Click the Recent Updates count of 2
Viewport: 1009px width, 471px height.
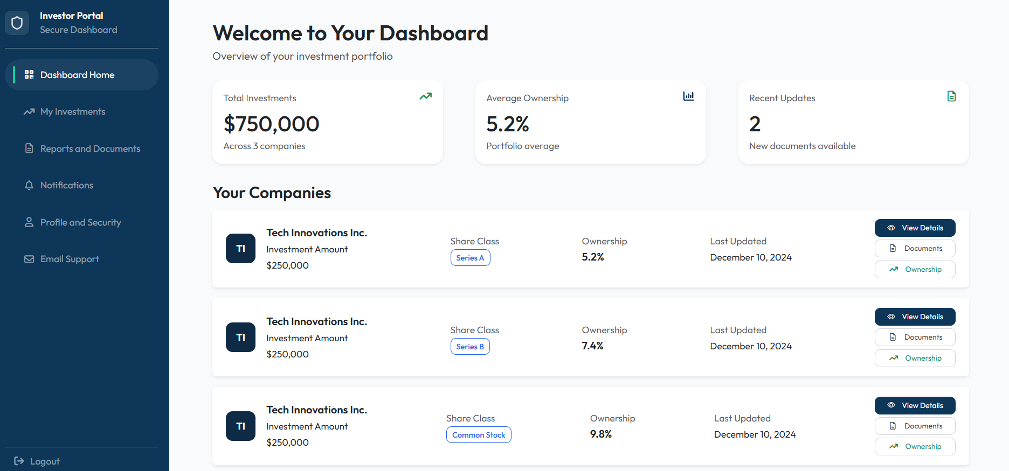point(755,124)
